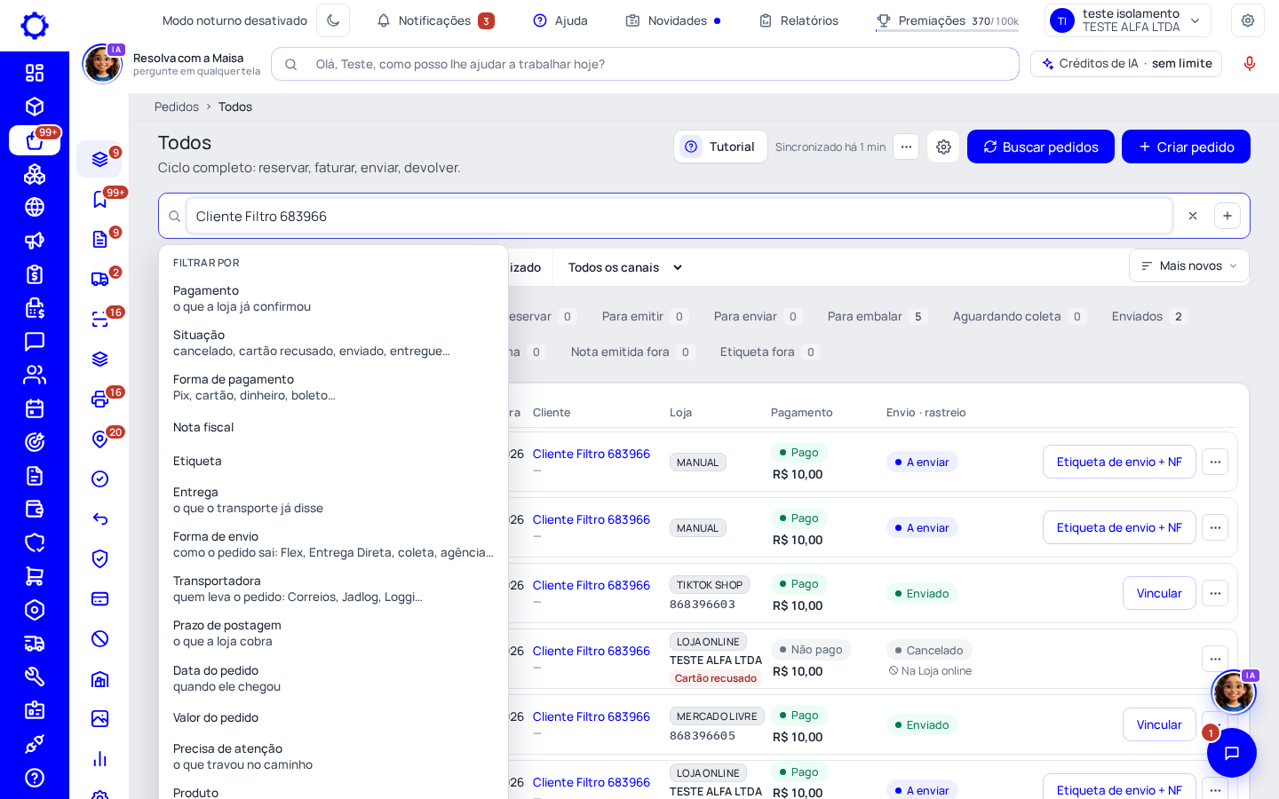Viewport: 1279px width, 799px height.
Task: Select the Para emitir tab
Action: 644,316
